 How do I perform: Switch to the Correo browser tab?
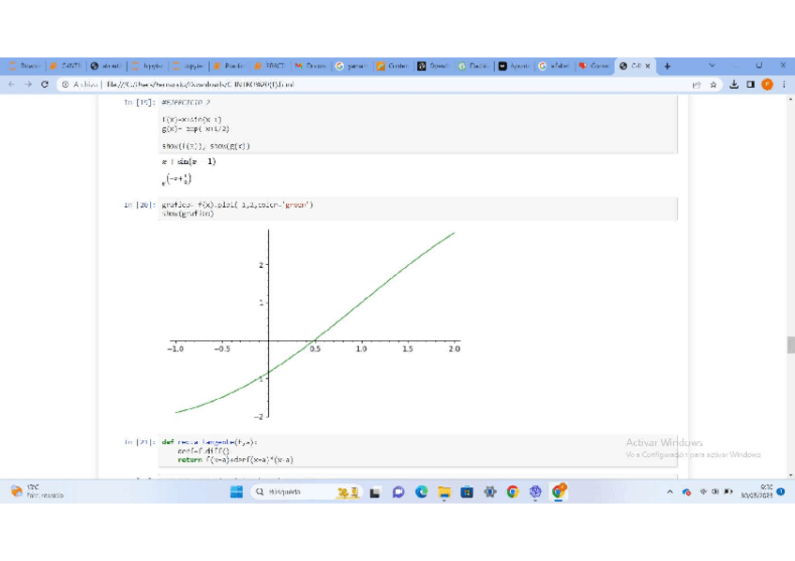594,66
